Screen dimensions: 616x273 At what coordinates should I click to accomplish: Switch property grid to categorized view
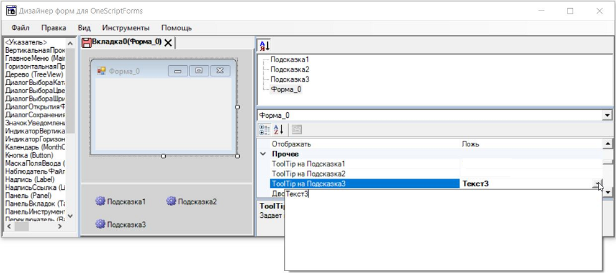point(265,129)
